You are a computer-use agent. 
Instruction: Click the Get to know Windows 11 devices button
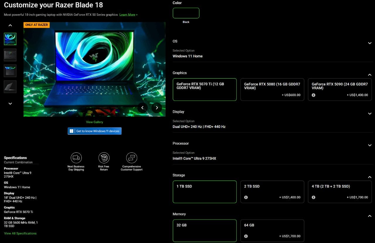[94, 131]
